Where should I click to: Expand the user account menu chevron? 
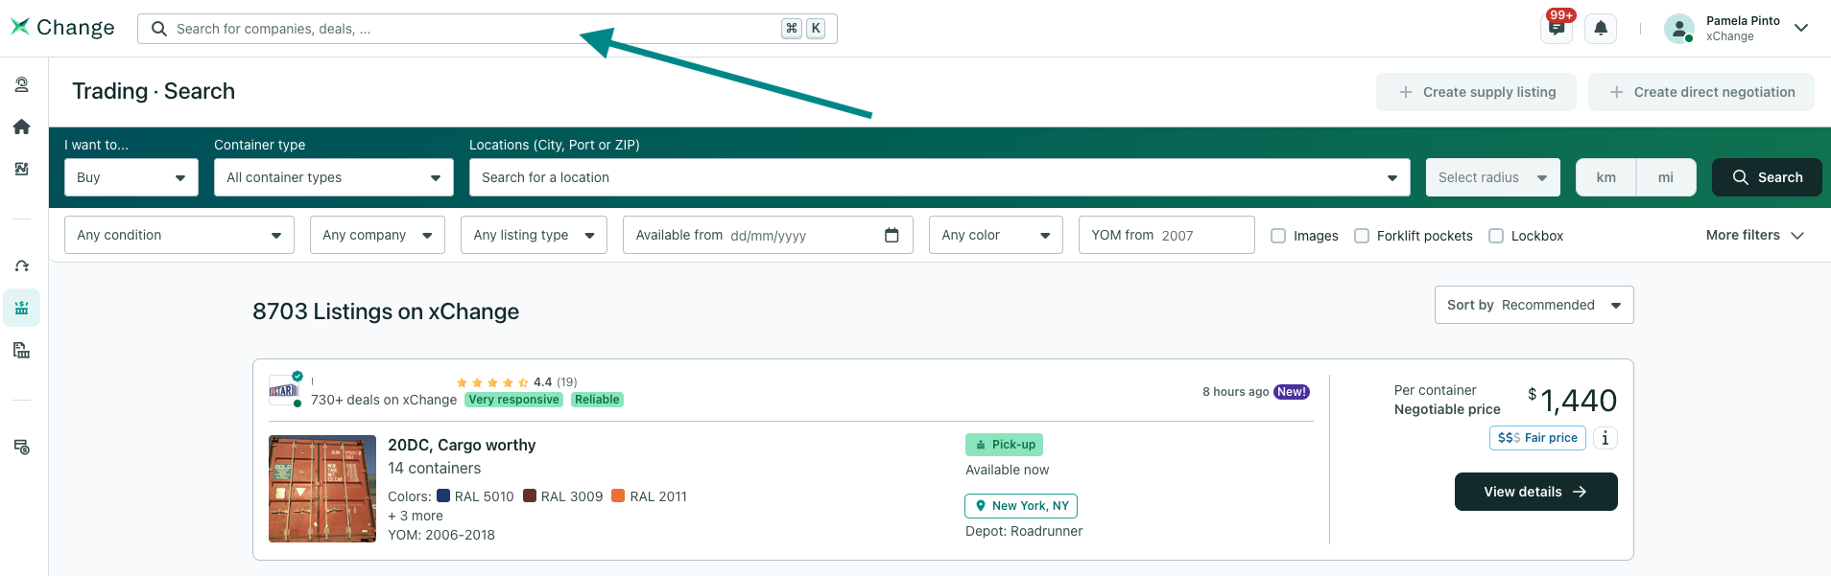click(x=1801, y=28)
